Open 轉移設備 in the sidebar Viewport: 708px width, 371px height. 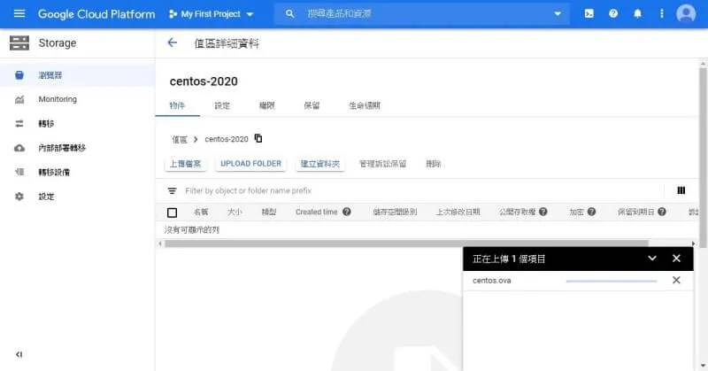click(x=54, y=172)
